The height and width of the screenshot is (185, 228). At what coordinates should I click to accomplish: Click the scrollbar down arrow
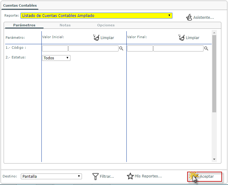tap(214, 159)
